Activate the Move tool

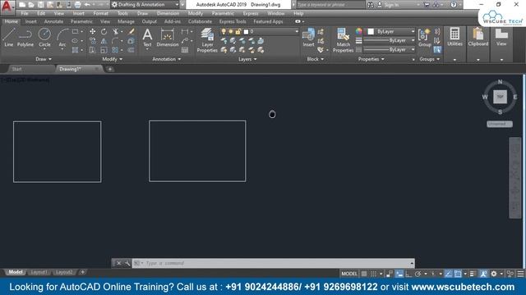[93, 31]
